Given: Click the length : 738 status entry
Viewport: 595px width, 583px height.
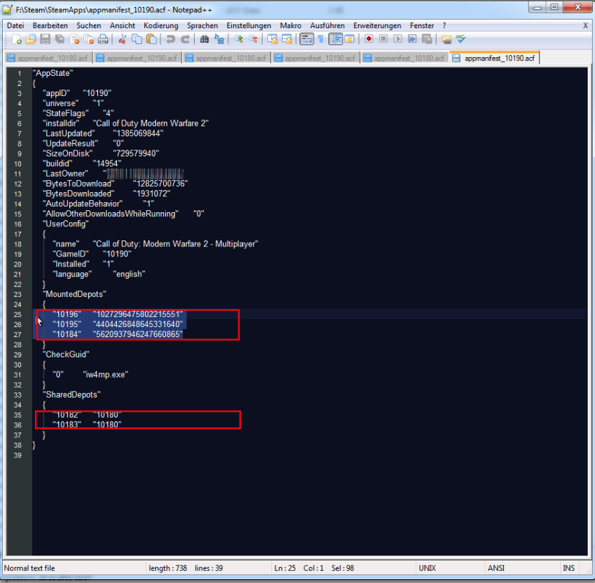Looking at the screenshot, I should click(x=168, y=568).
